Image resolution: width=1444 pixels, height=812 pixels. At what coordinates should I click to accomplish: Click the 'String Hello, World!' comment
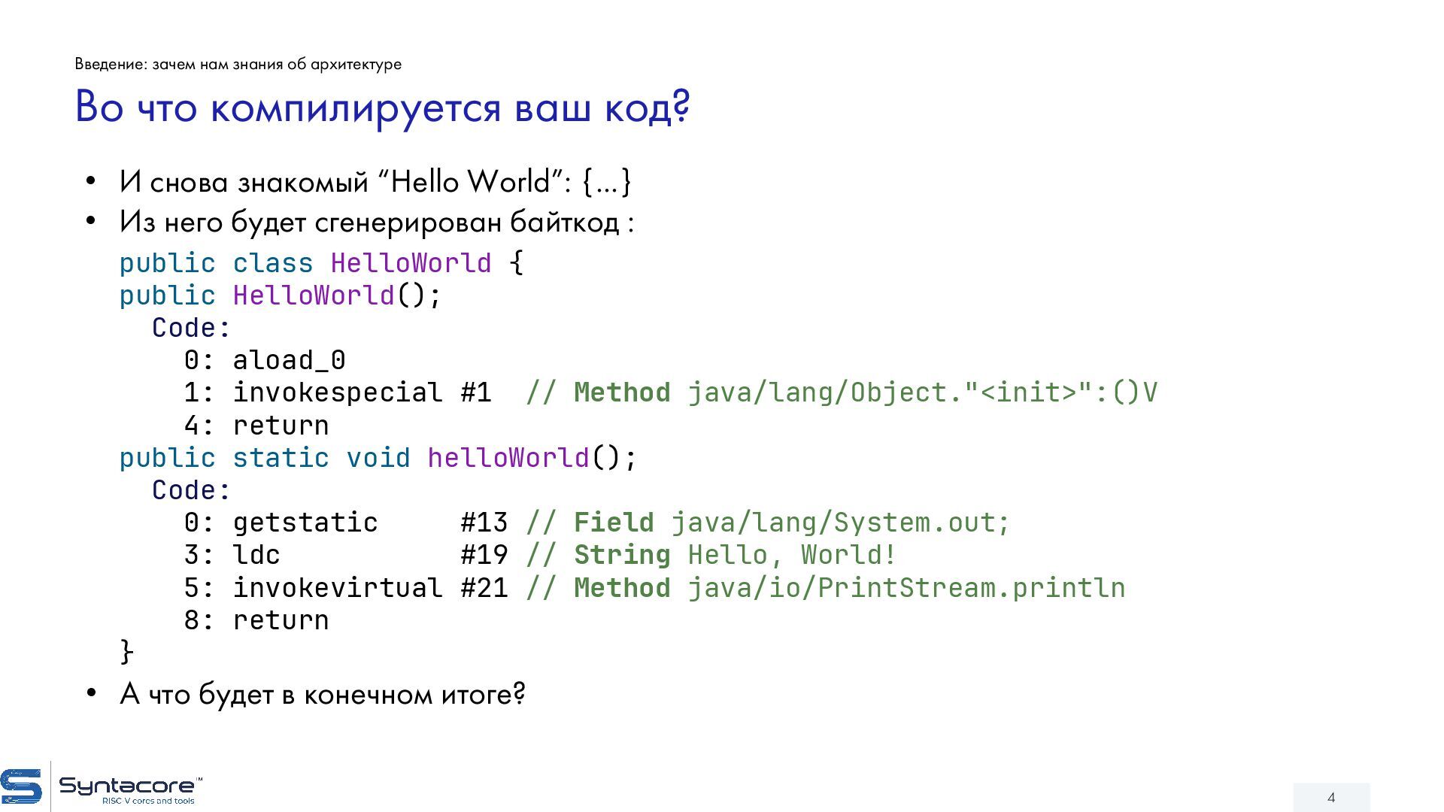click(711, 555)
